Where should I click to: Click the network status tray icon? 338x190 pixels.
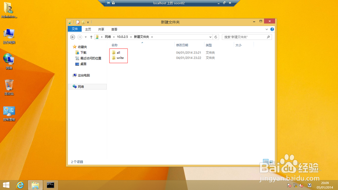pos(295,185)
